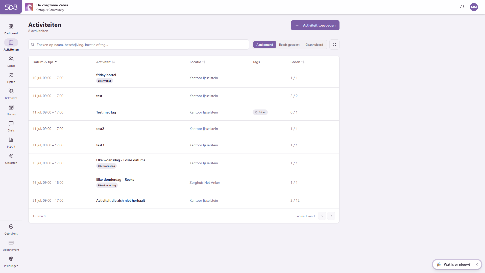Sort by Activiteit column
The width and height of the screenshot is (485, 273).
pyautogui.click(x=106, y=62)
